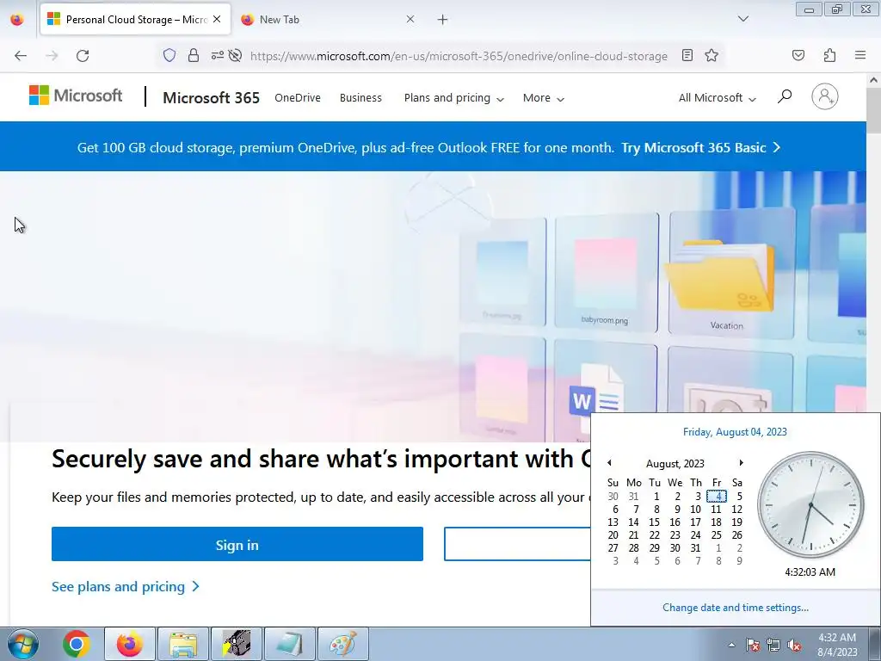Image resolution: width=881 pixels, height=661 pixels.
Task: Click the Microsoft logo
Action: (x=76, y=96)
